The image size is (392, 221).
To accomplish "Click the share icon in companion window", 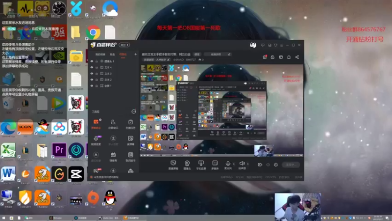I will tap(297, 57).
